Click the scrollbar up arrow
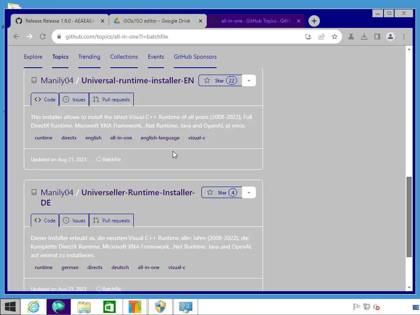Viewport: 420px width, 315px height. coord(409,49)
